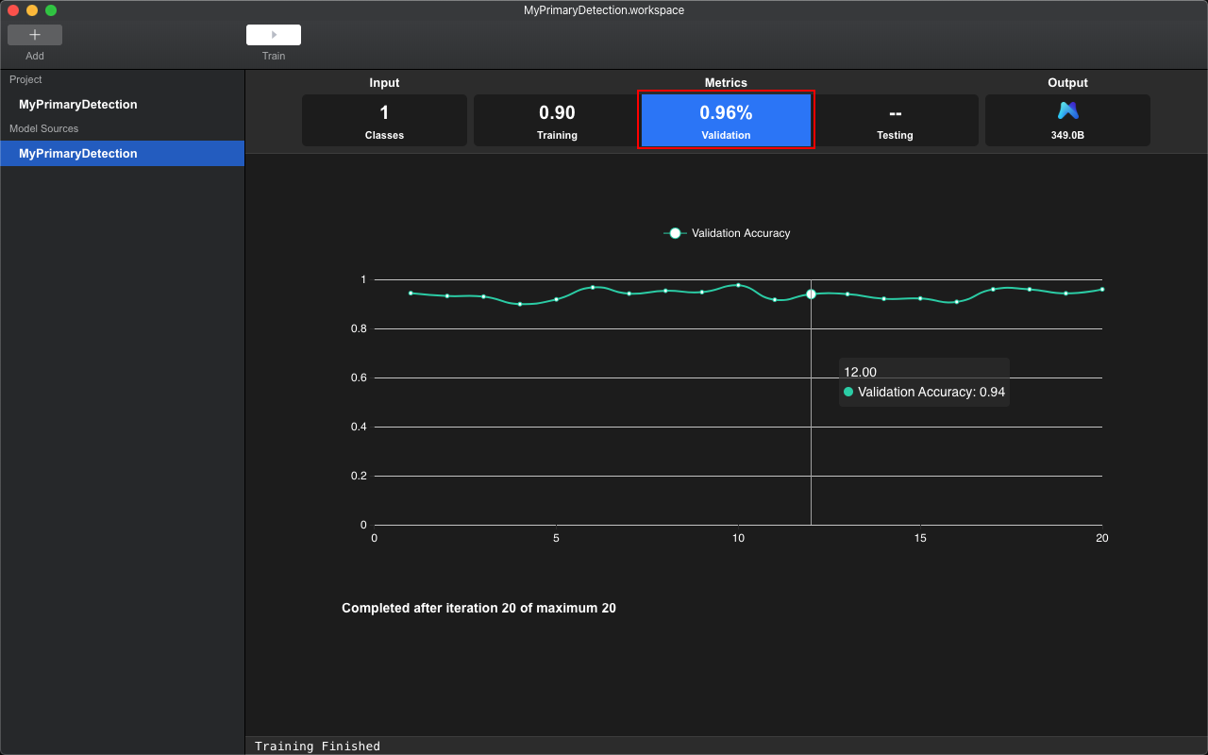Open the Testing metrics tile
Viewport: 1208px width, 755px height.
[x=895, y=120]
